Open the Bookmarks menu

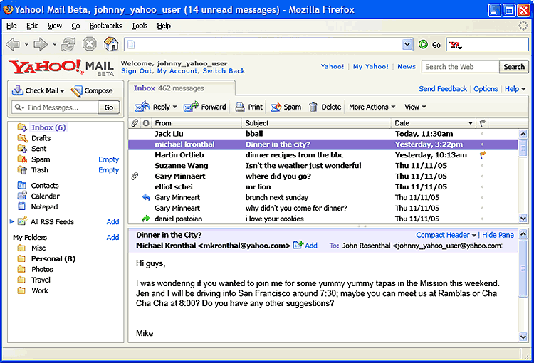click(105, 26)
